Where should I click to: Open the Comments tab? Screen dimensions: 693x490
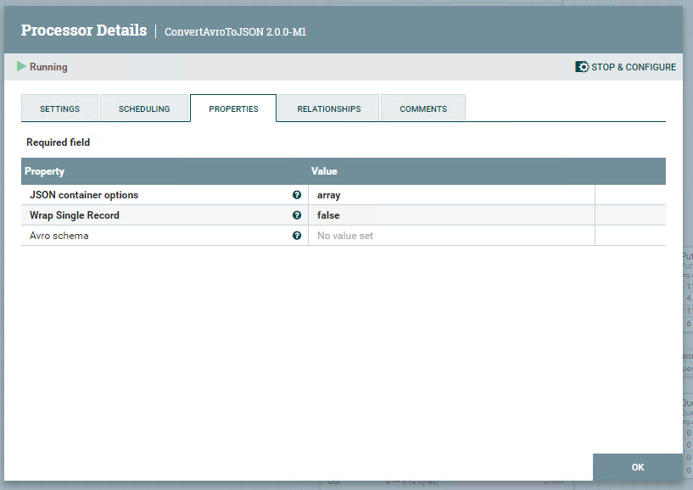[422, 108]
